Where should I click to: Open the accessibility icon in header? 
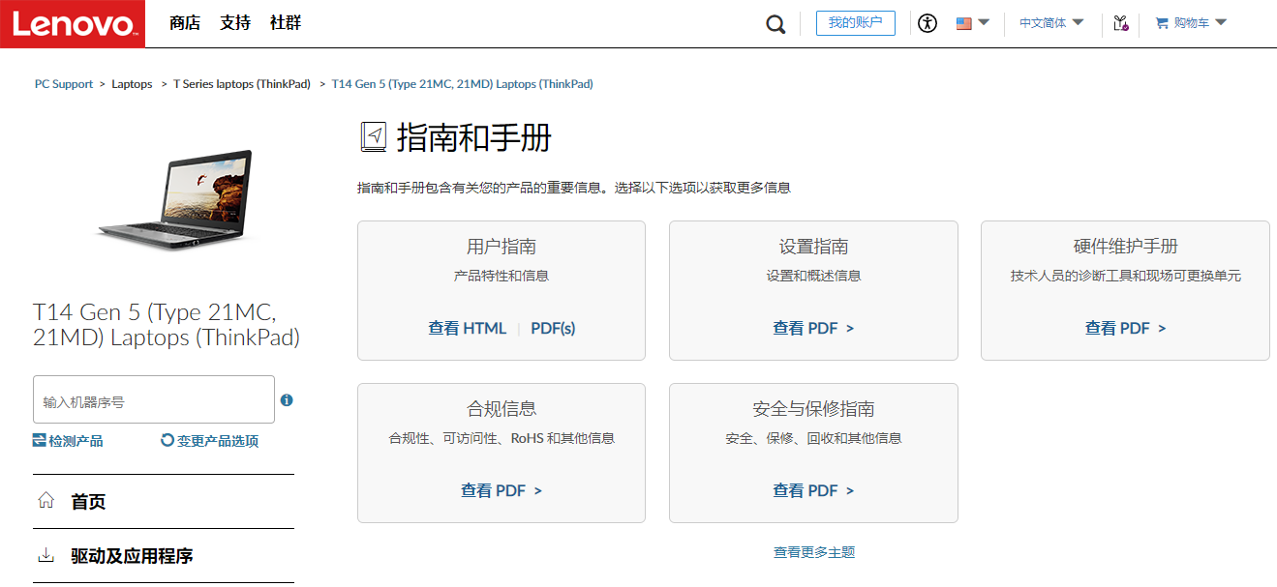pos(927,23)
